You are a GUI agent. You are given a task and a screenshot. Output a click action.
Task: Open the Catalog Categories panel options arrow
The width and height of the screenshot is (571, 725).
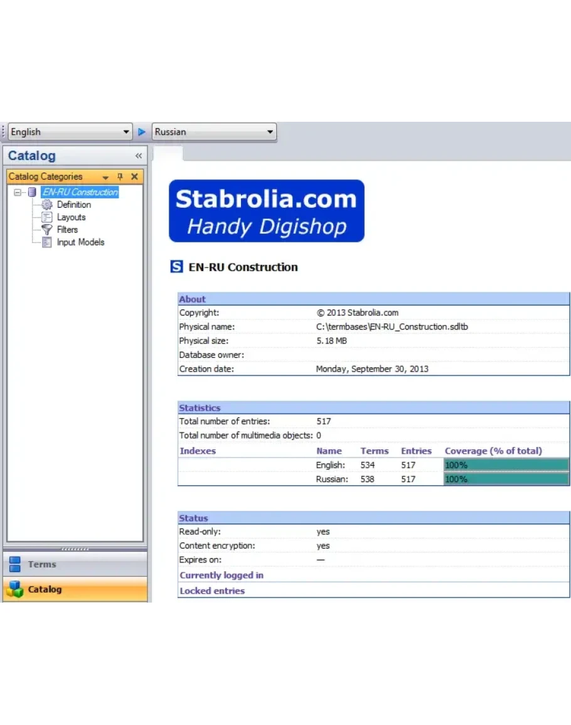[x=105, y=177]
